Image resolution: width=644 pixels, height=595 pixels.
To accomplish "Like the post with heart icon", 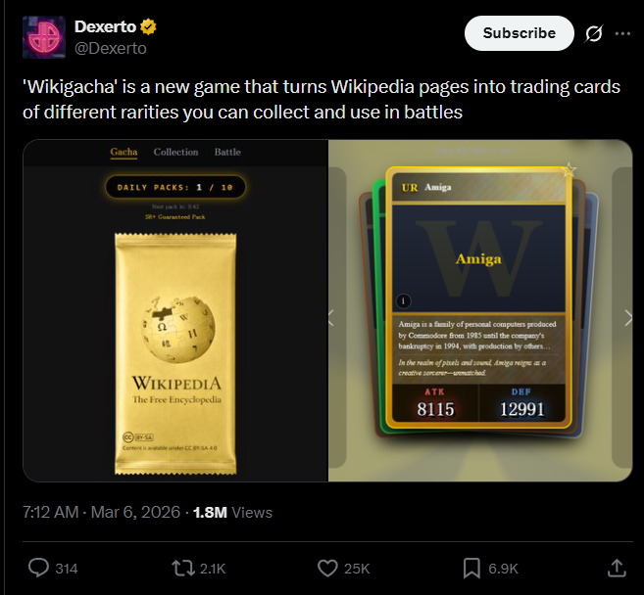I will coord(327,569).
